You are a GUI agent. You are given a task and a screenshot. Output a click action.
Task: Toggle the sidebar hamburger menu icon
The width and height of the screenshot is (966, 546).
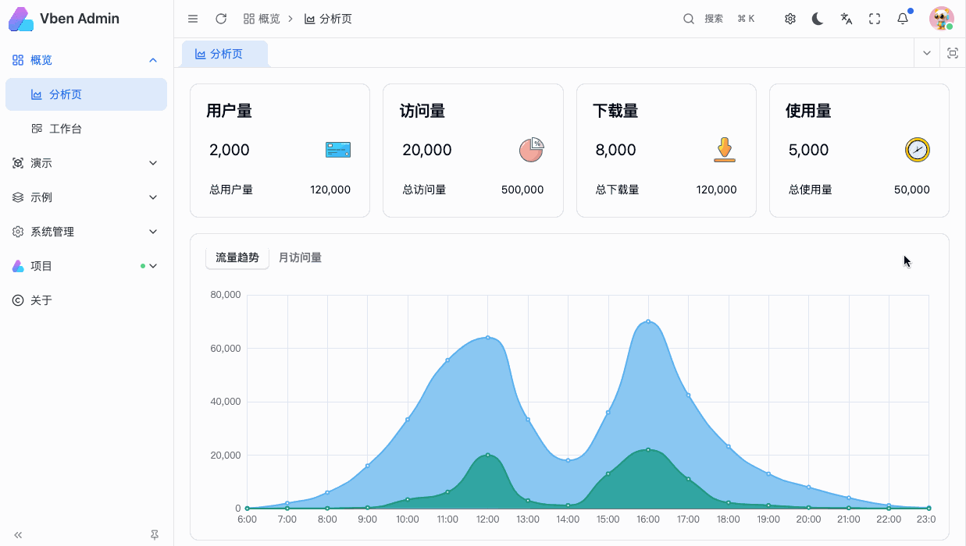tap(193, 19)
